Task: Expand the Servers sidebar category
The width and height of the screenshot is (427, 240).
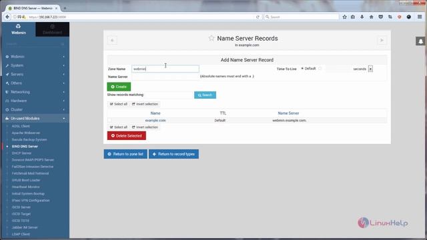Action: [35, 74]
